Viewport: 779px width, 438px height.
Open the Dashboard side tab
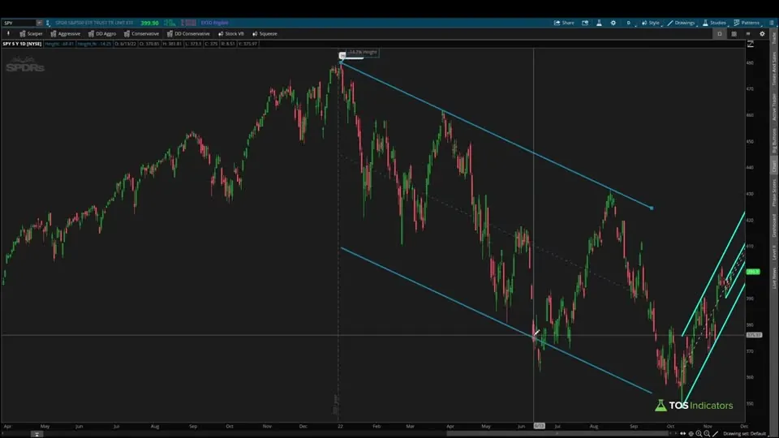774,226
